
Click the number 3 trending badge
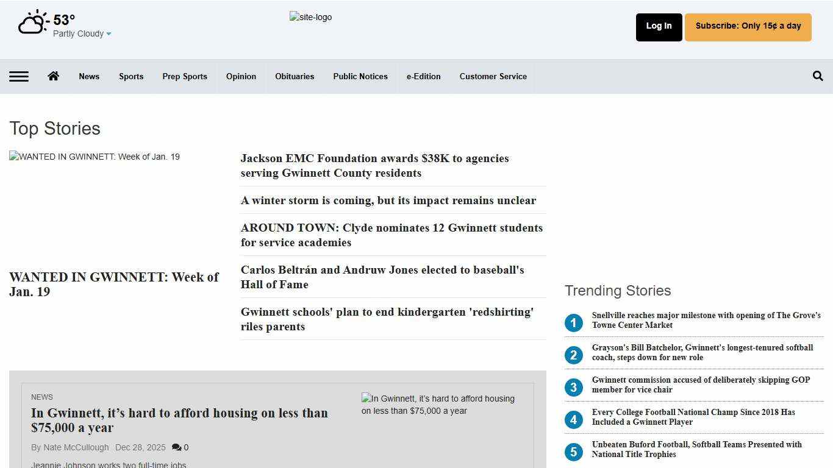(573, 388)
